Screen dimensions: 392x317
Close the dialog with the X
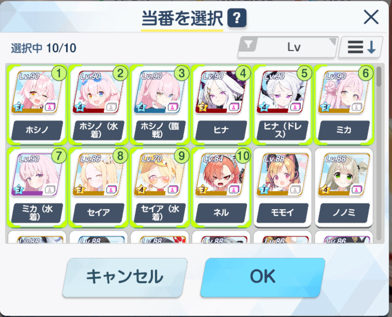coord(371,17)
